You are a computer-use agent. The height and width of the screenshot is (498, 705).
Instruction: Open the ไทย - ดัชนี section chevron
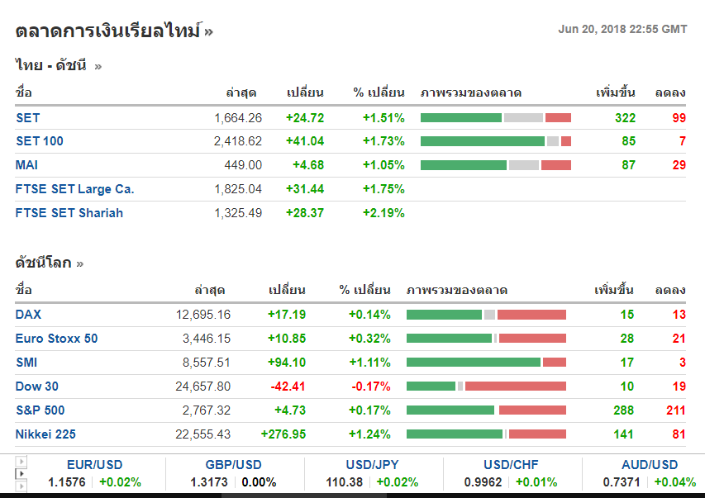click(x=98, y=66)
